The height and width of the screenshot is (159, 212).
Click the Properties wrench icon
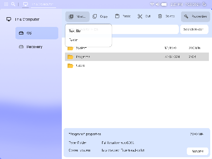[186, 16]
